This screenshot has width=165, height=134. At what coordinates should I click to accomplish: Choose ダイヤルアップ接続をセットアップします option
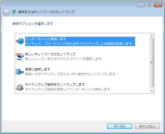click(55, 85)
